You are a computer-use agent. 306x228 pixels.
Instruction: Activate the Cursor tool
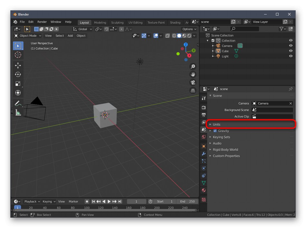click(x=18, y=55)
